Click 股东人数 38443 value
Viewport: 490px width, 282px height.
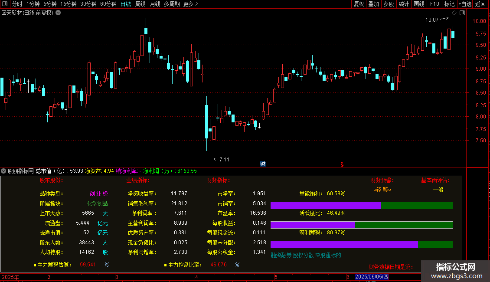tap(87, 242)
